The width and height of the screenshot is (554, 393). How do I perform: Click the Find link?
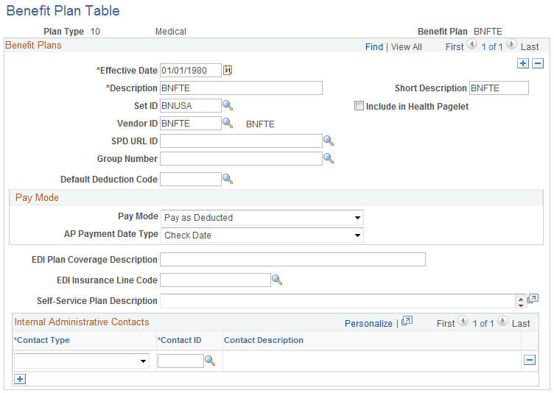(374, 47)
